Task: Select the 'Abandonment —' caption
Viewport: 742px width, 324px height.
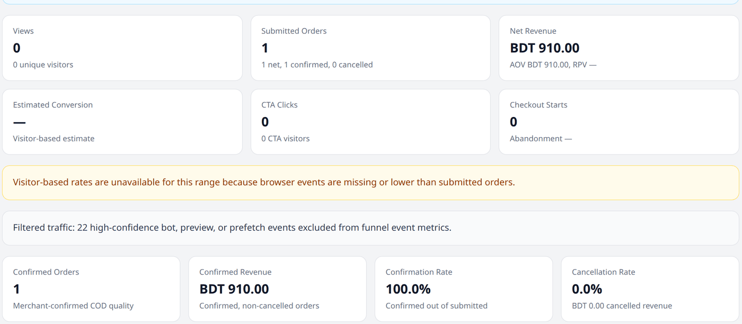Action: pyautogui.click(x=541, y=139)
